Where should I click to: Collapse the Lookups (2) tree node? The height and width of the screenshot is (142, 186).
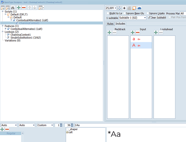point(3,32)
